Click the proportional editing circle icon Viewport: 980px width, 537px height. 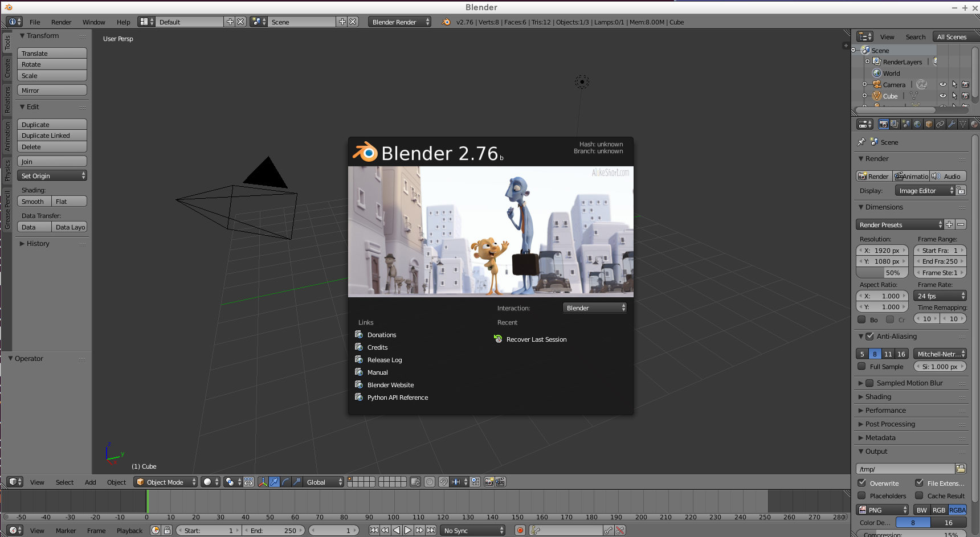tap(430, 482)
